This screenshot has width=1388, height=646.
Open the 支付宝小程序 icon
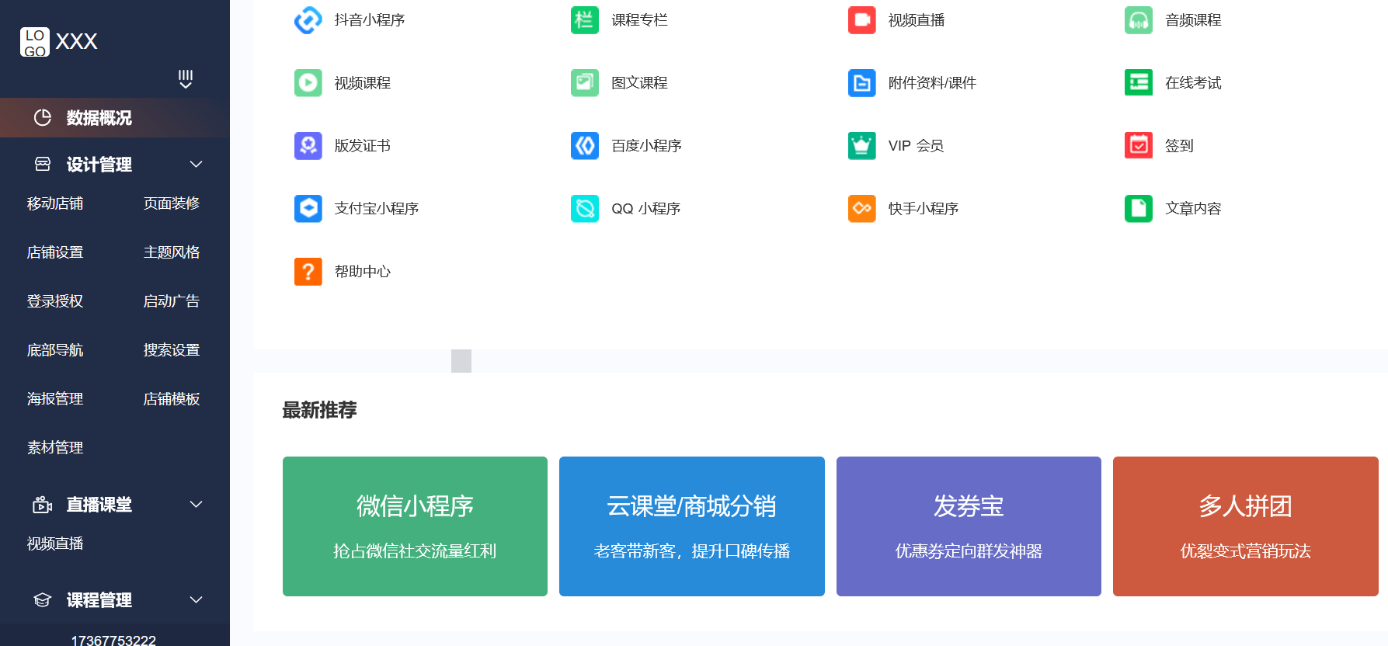pyautogui.click(x=308, y=208)
